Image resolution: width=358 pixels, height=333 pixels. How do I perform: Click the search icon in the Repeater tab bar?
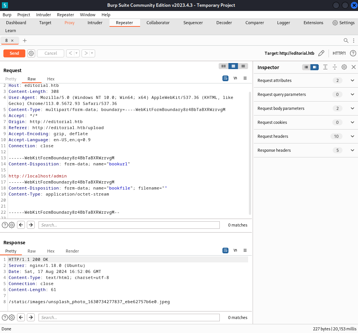pos(346,41)
